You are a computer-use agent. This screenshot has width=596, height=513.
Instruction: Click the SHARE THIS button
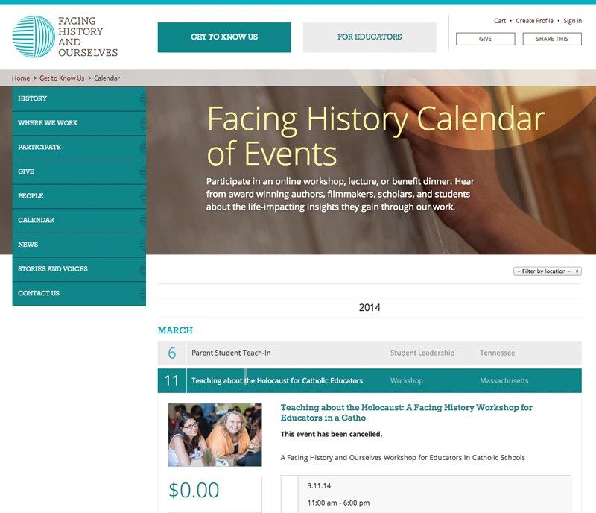tap(551, 39)
